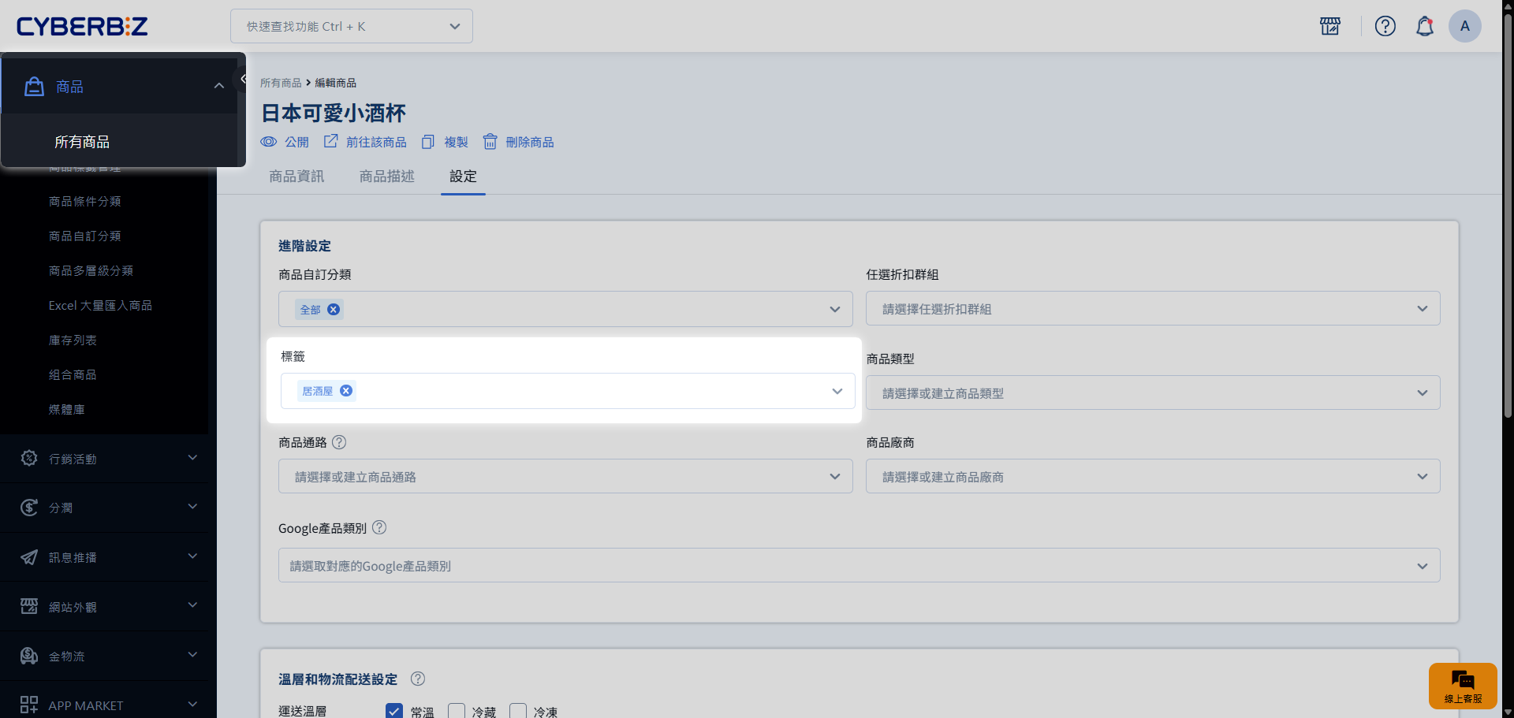
Task: Click the 刪除商品 trash icon
Action: coord(490,142)
